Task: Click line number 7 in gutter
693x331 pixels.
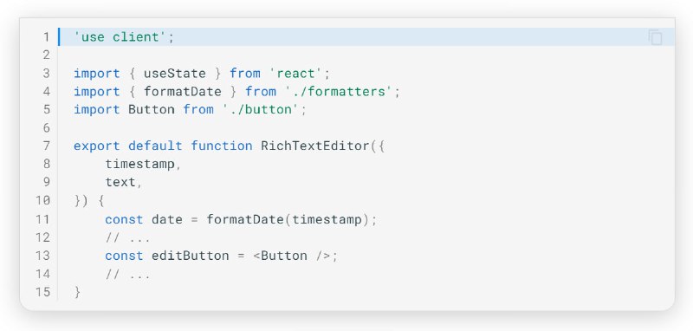Action: 47,146
